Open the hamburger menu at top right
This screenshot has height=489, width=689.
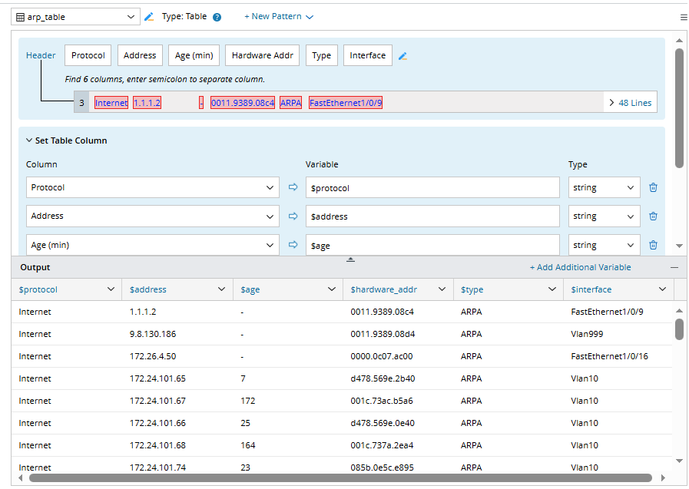pos(684,17)
